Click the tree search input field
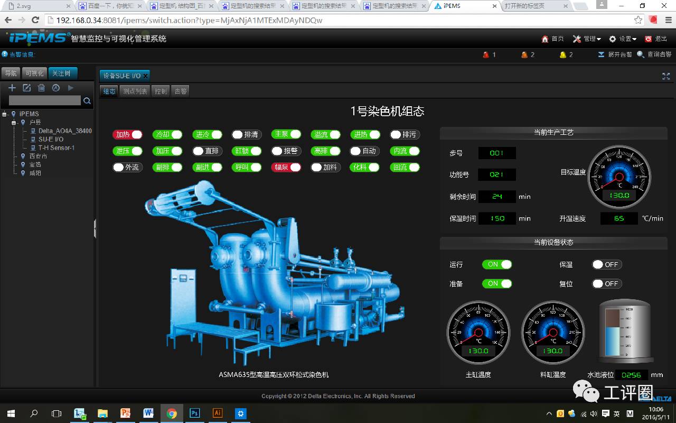676x423 pixels. point(45,100)
